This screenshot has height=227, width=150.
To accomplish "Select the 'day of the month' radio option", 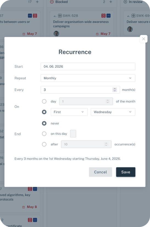I will pyautogui.click(x=44, y=101).
